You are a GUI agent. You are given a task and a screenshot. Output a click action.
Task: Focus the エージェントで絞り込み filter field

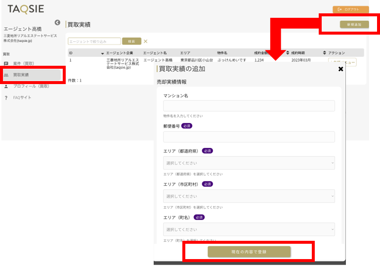click(94, 41)
